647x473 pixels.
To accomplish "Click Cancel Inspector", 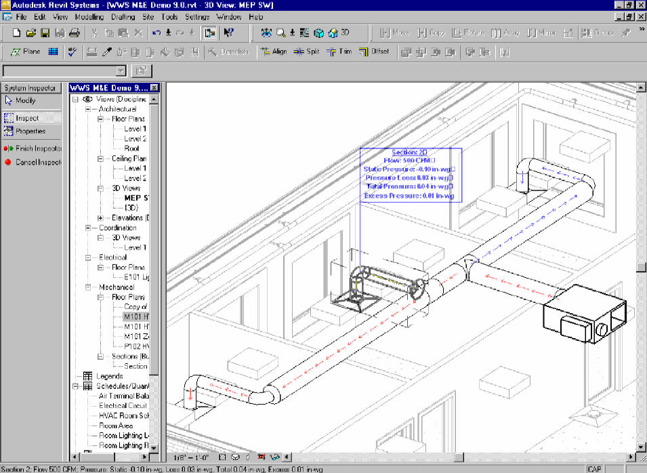I will click(x=33, y=162).
